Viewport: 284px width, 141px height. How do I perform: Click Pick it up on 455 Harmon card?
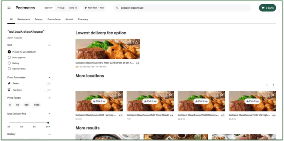pyautogui.click(x=99, y=101)
